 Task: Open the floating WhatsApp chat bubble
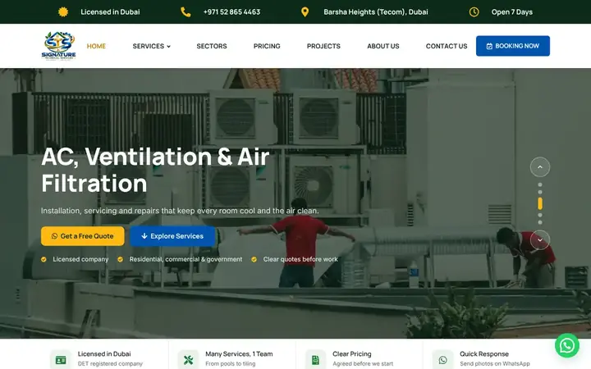click(x=567, y=345)
